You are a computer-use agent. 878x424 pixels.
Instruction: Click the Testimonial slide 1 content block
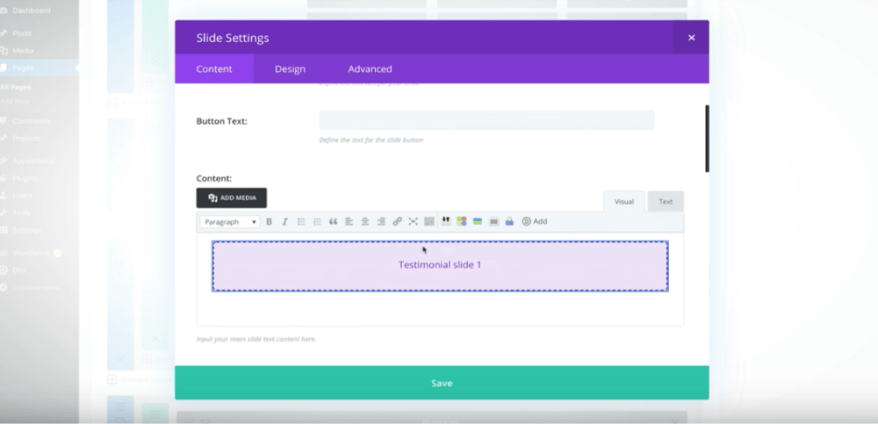click(x=440, y=266)
